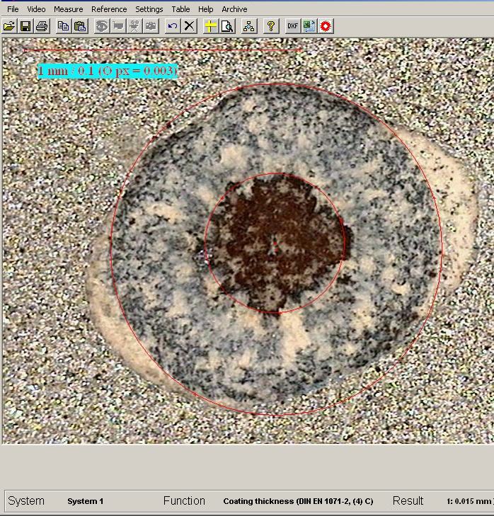Click the Print icon in toolbar

coord(42,26)
